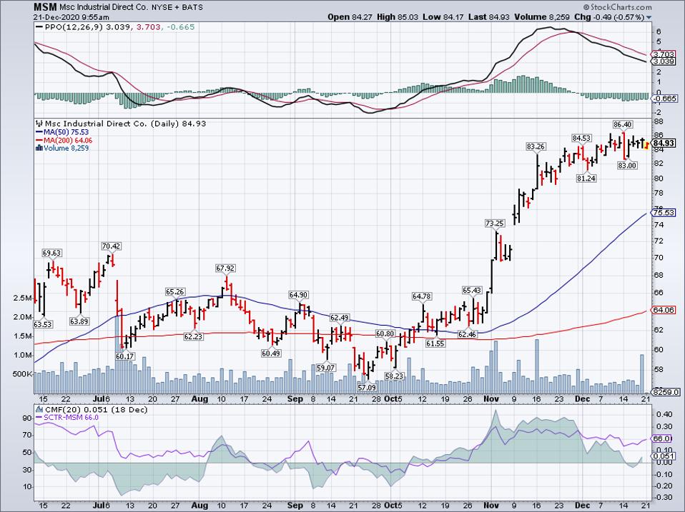Image resolution: width=685 pixels, height=512 pixels.
Task: Click the 65.26 price annotation
Action: coord(175,292)
